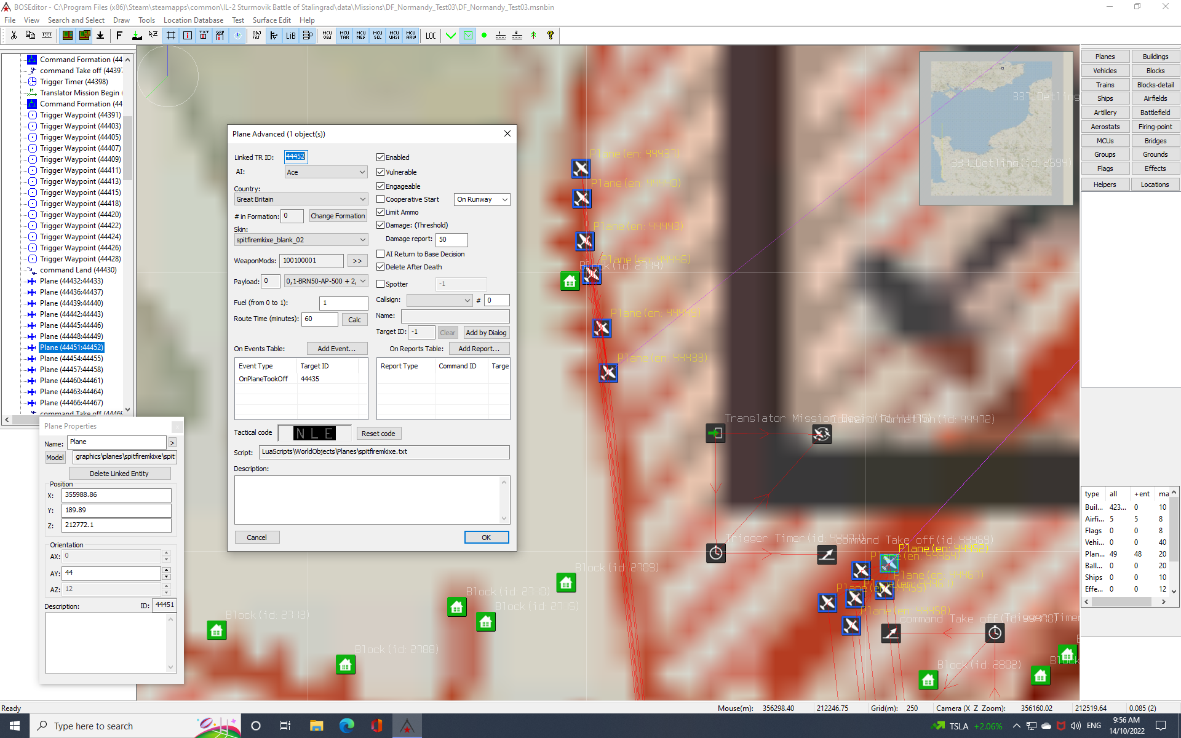Open the Skin dropdown spitfiremkixe_blank_02
1181x738 pixels.
[x=301, y=240]
